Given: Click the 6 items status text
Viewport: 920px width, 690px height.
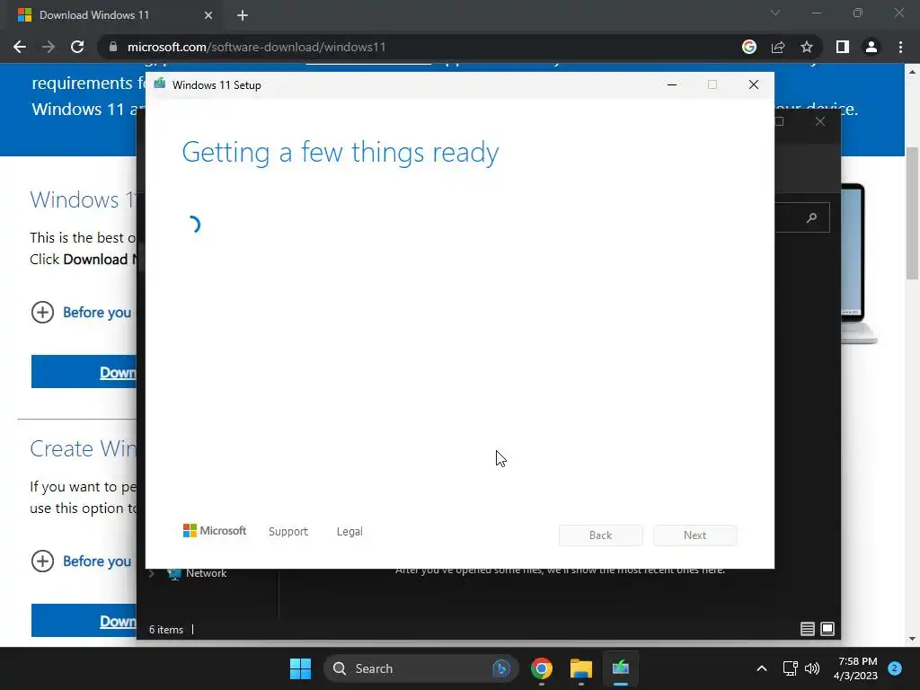Looking at the screenshot, I should point(166,630).
